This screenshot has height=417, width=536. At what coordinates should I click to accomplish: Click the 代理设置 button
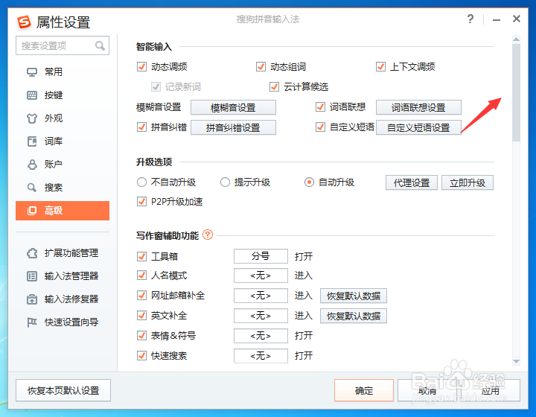pyautogui.click(x=412, y=183)
